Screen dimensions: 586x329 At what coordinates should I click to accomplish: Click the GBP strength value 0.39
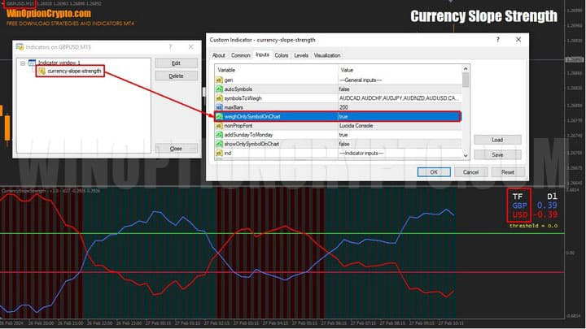pyautogui.click(x=547, y=206)
